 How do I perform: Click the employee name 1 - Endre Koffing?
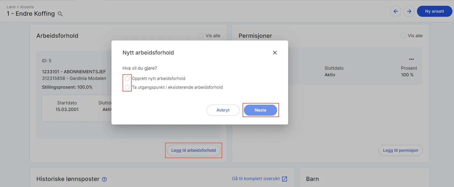coord(30,13)
